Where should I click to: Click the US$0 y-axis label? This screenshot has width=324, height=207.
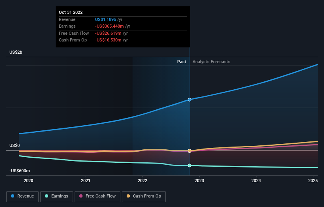(x=15, y=146)
